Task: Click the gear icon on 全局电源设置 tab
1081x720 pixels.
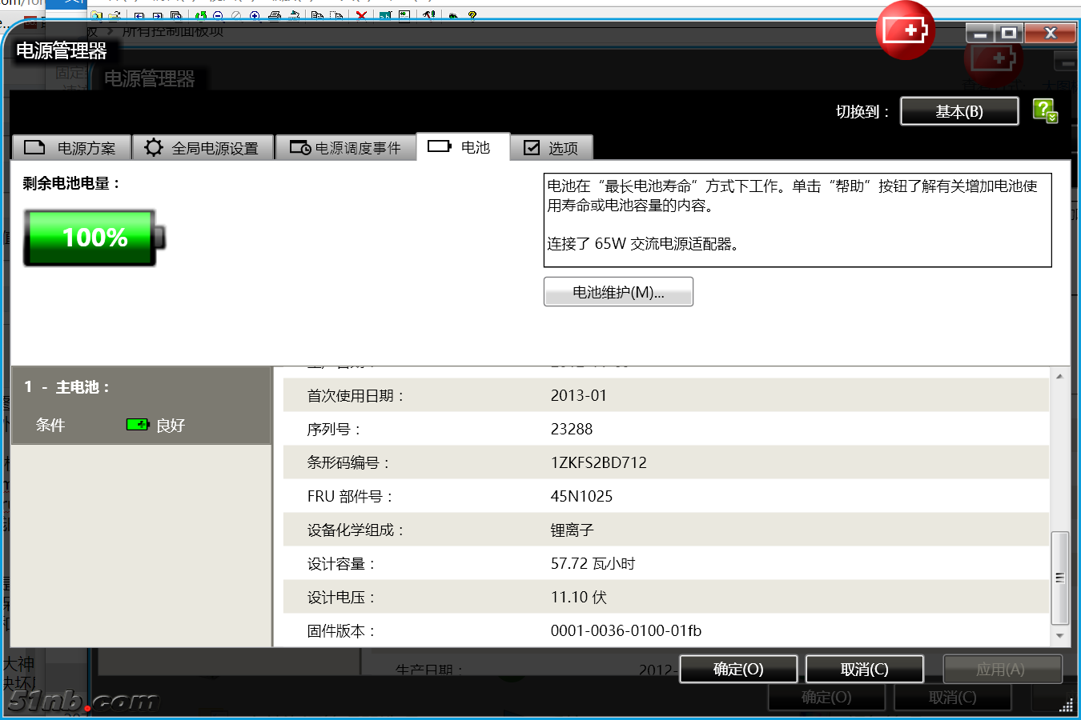Action: pyautogui.click(x=153, y=147)
